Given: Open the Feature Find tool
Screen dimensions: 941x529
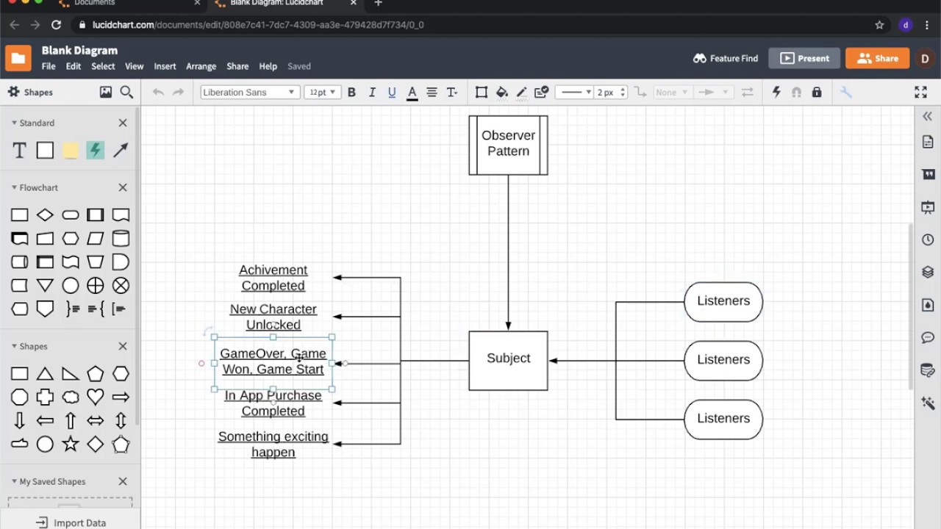Looking at the screenshot, I should [x=725, y=58].
